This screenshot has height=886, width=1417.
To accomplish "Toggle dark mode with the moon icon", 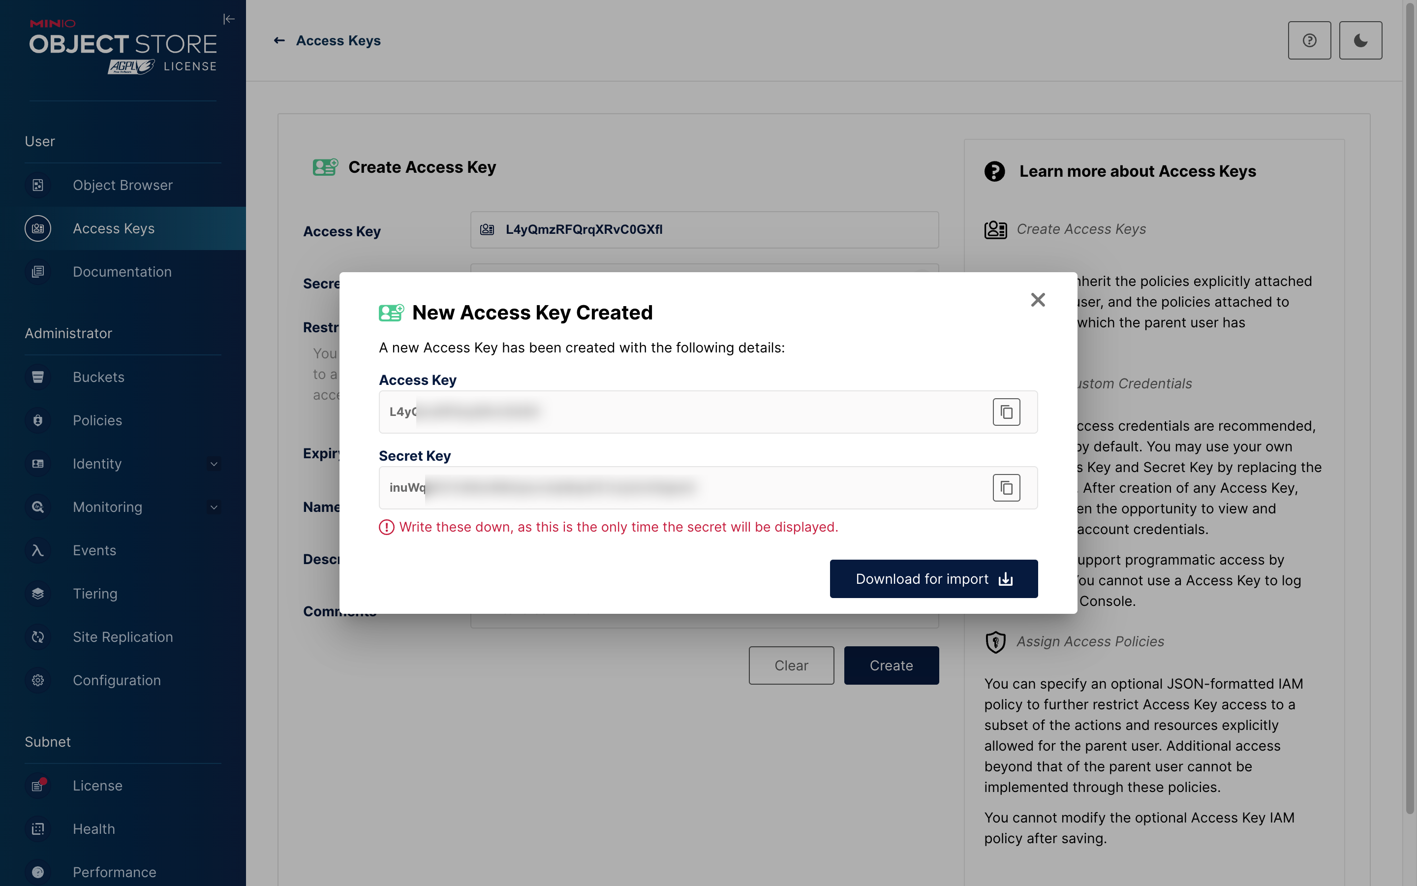I will tap(1360, 40).
